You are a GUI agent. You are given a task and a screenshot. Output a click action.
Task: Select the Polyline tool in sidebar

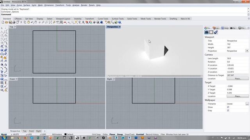pos(2,32)
